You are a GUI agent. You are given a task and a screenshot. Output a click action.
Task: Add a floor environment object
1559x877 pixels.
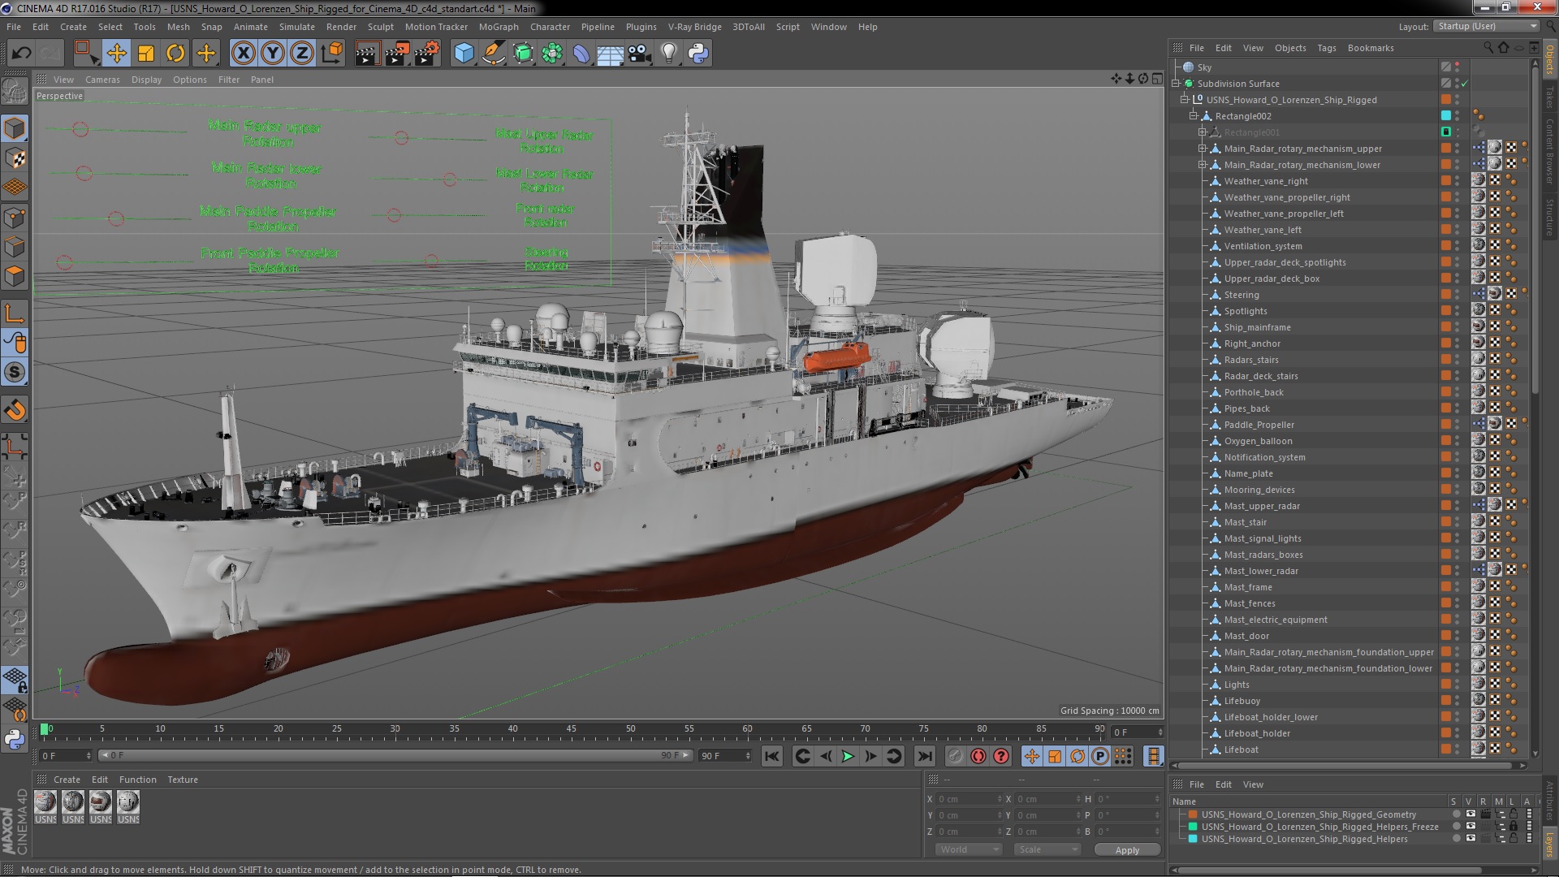(611, 54)
